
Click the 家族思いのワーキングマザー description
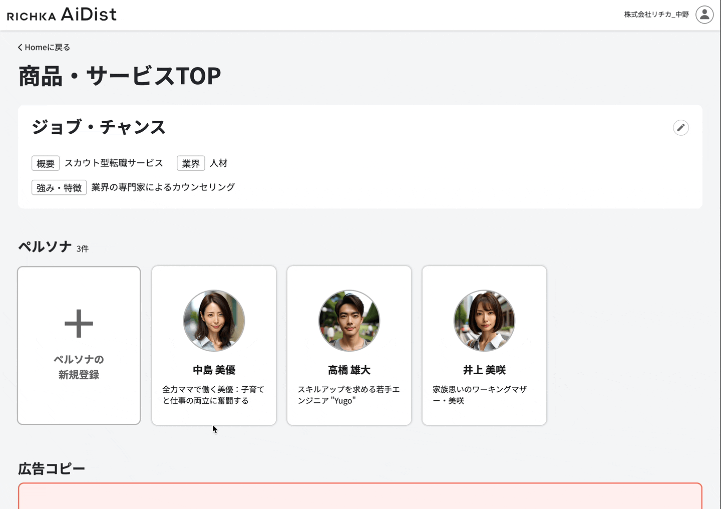pyautogui.click(x=480, y=395)
